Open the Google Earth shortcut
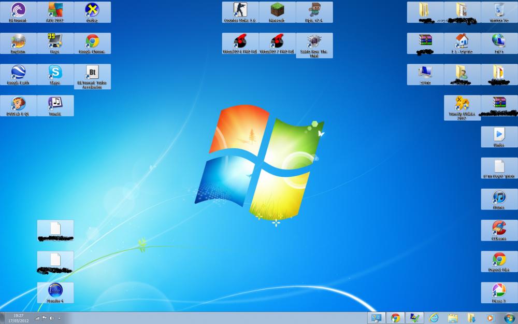Screen dimensions: 518x324 tap(18, 74)
